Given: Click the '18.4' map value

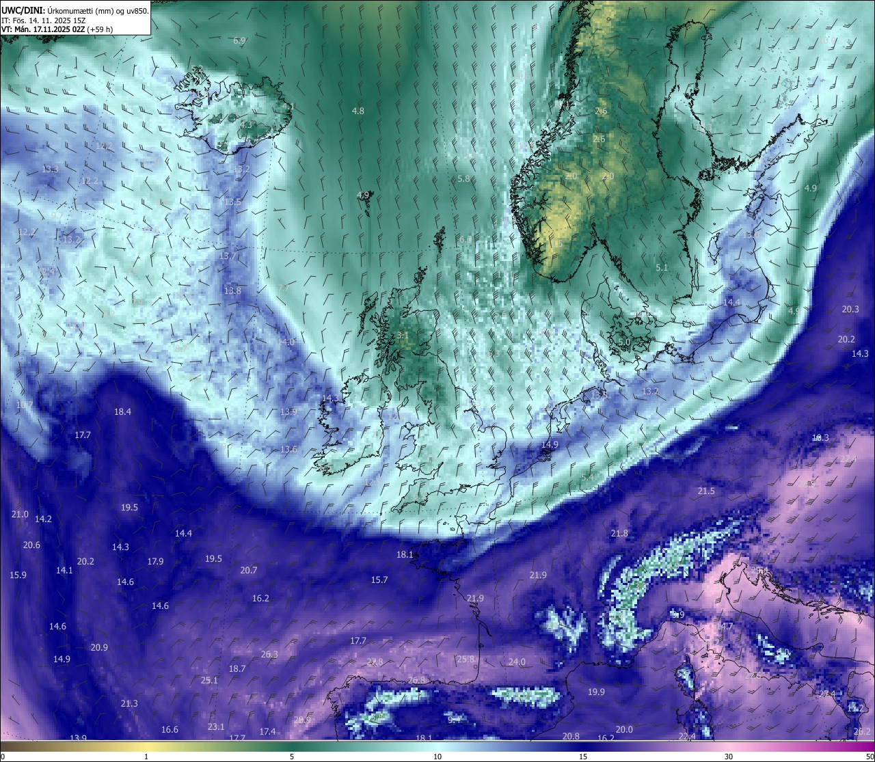Looking at the screenshot, I should point(123,411).
